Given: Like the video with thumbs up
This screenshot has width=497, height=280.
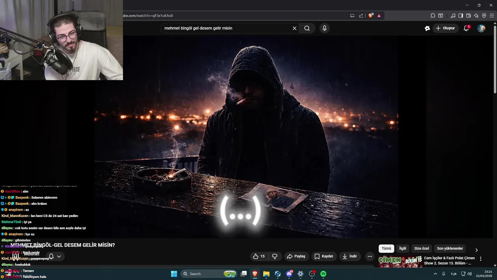Looking at the screenshot, I should pyautogui.click(x=259, y=256).
